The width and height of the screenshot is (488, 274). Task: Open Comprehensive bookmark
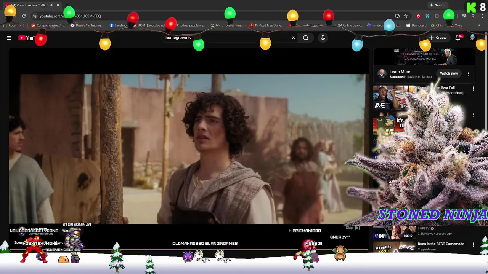48,25
